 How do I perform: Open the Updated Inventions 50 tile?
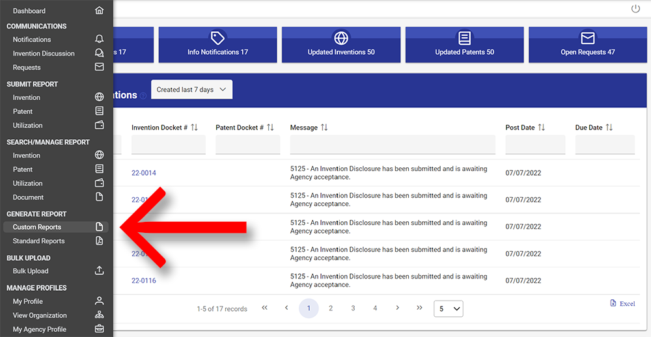(341, 45)
